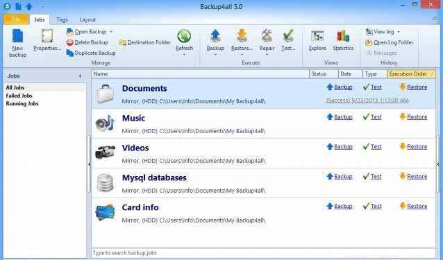
Task: Expand the ribbon Backup dropdown arrow
Action: pyautogui.click(x=215, y=55)
